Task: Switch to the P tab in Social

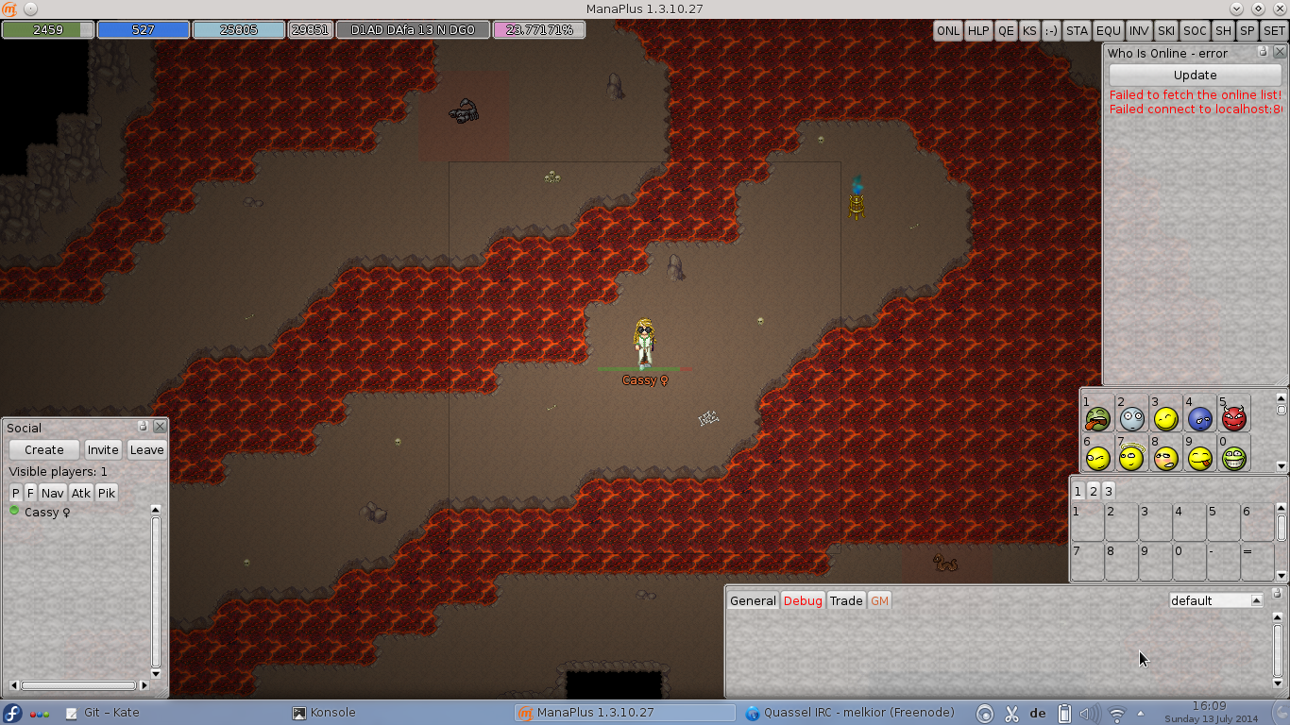Action: click(15, 493)
